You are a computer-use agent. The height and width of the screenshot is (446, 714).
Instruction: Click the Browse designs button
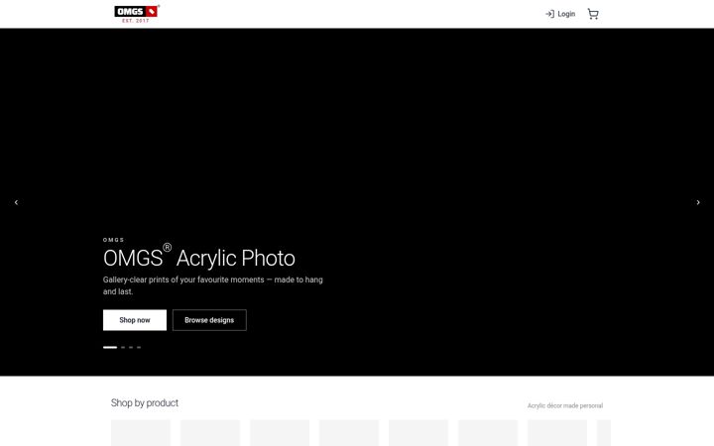click(209, 320)
